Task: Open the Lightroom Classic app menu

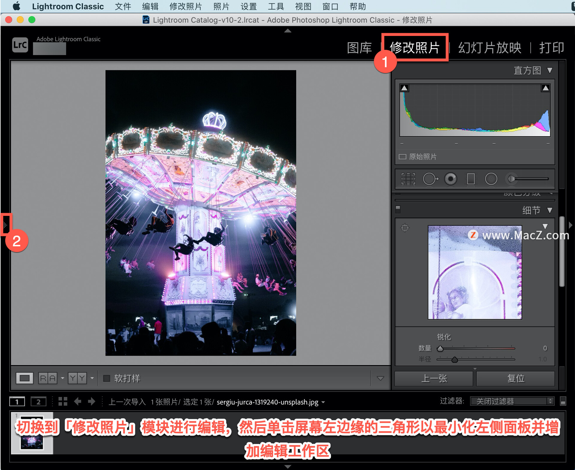Action: point(68,6)
